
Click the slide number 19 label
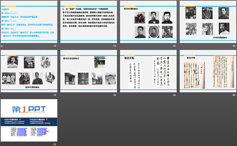[174, 95]
